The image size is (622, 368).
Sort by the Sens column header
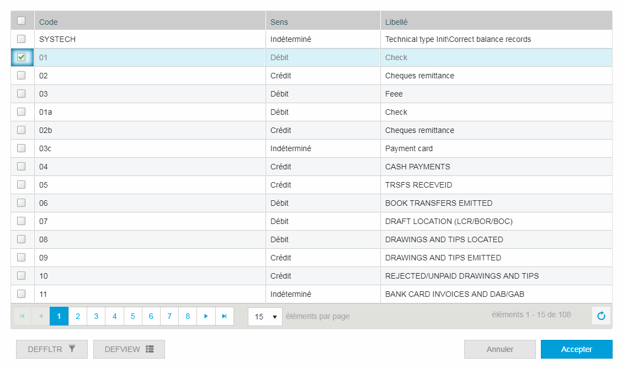pyautogui.click(x=279, y=22)
